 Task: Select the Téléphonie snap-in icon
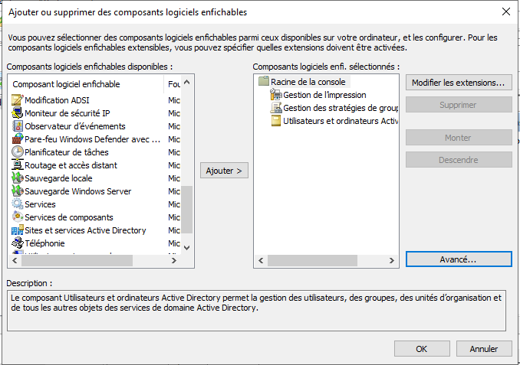[x=18, y=243]
